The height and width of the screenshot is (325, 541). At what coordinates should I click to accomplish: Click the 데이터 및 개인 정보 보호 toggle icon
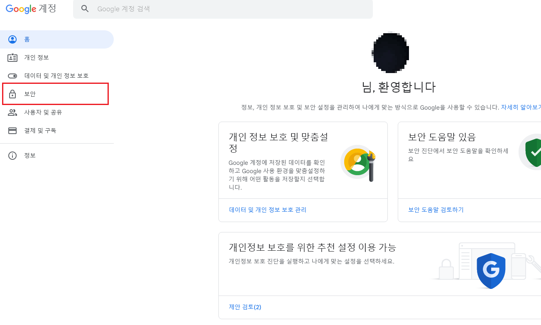point(12,76)
